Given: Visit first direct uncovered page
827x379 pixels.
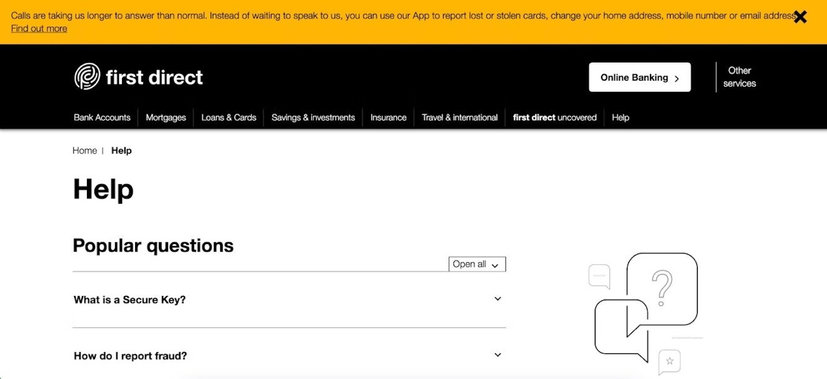Looking at the screenshot, I should tap(554, 117).
